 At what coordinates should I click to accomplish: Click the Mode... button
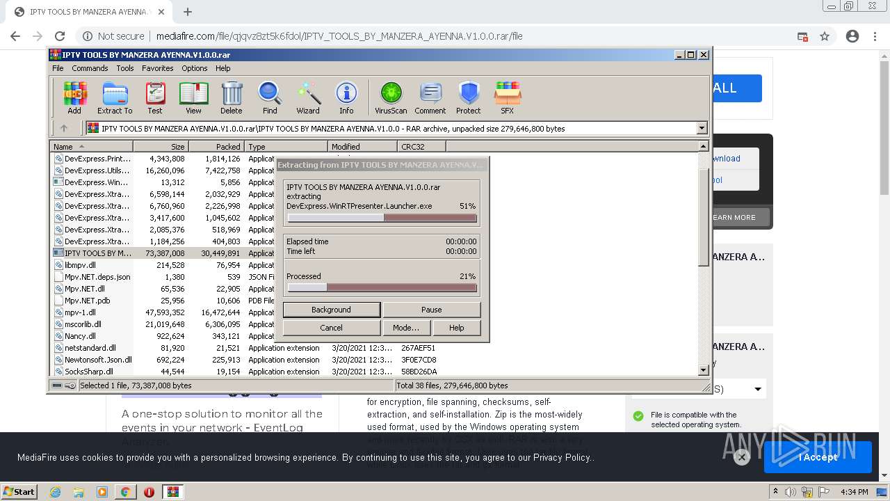pos(406,328)
